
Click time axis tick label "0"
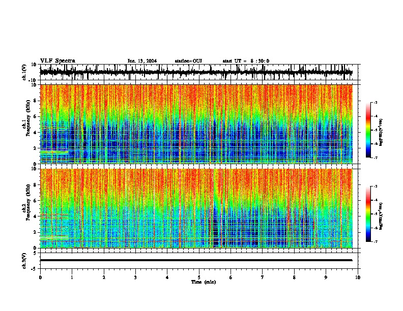[40, 277]
